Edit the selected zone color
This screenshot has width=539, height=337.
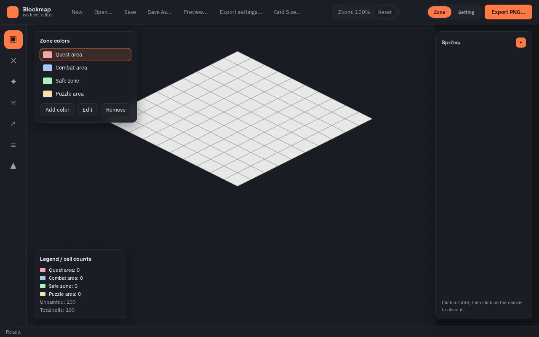coord(88,110)
